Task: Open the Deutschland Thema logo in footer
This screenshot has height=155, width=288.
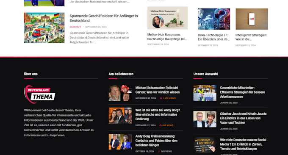Action: tap(40, 94)
